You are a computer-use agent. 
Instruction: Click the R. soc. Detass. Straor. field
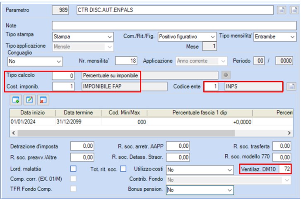click(178, 157)
